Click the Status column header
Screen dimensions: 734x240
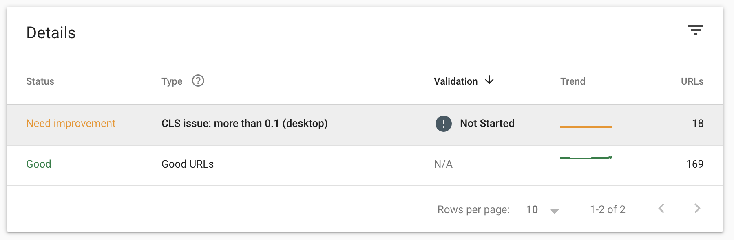[x=40, y=81]
